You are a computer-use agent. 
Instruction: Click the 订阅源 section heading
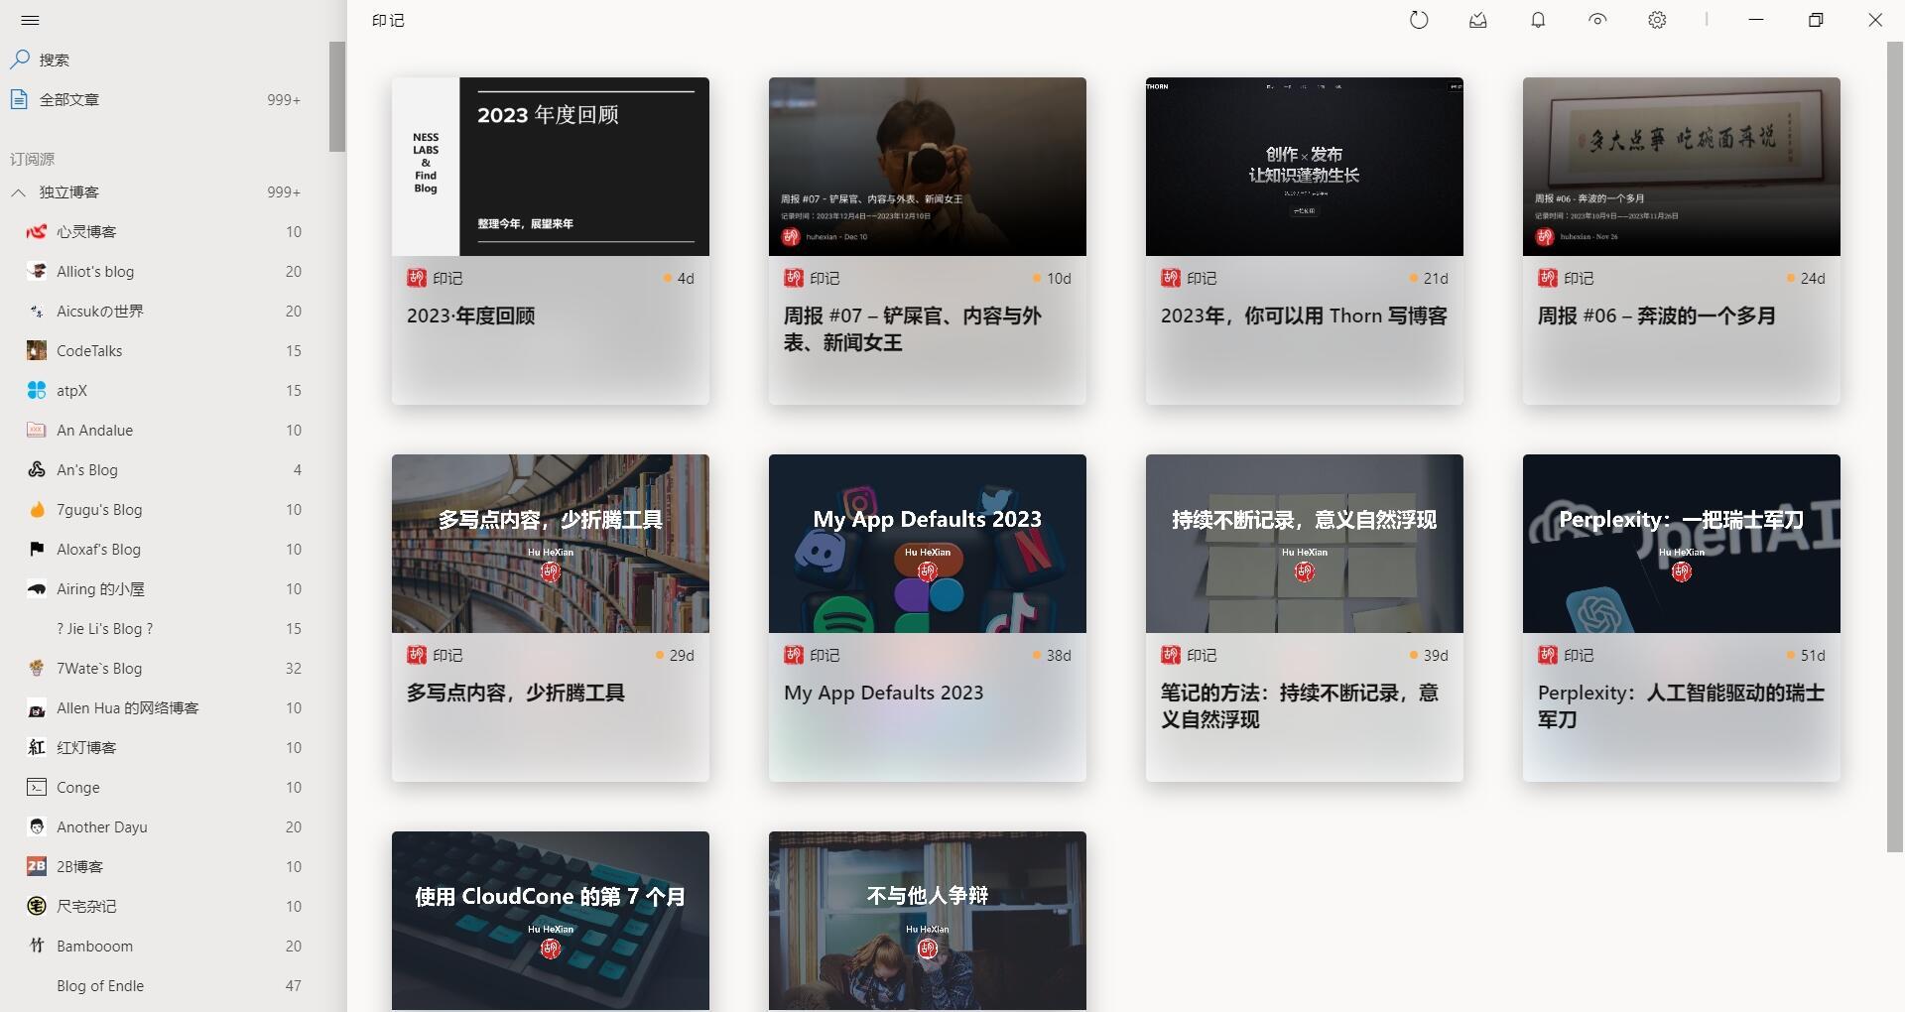(32, 159)
